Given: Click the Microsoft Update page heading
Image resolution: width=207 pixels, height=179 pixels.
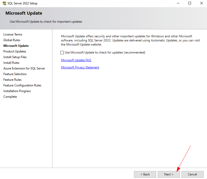Looking at the screenshot, I should click(x=24, y=13).
